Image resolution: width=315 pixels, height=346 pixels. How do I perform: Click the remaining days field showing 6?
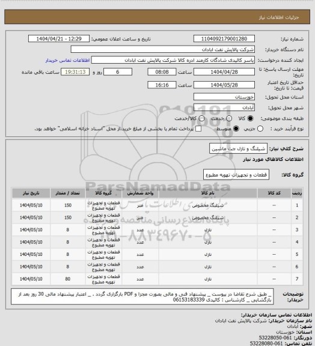click(118, 72)
